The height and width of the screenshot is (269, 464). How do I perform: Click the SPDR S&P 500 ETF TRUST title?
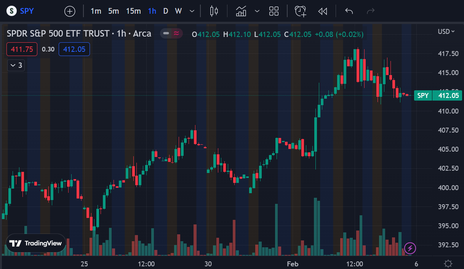coord(58,34)
